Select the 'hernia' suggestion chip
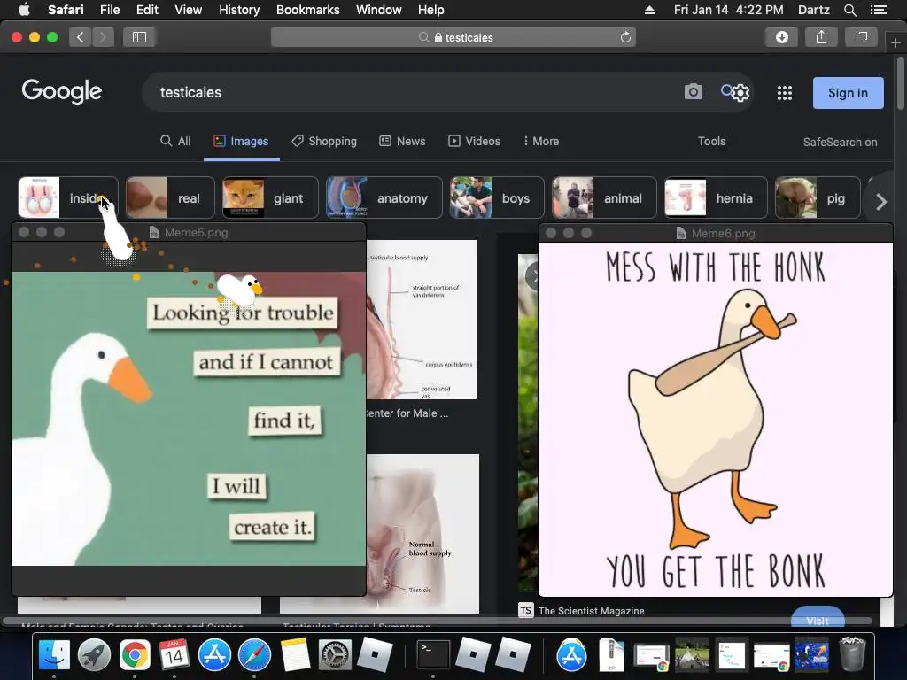Viewport: 907px width, 680px height. (x=716, y=197)
